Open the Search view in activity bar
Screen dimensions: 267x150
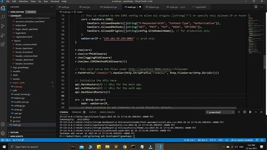tap(3, 17)
